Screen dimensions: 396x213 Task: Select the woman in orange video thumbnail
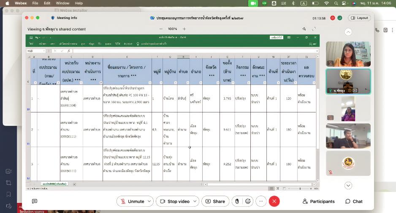(348, 54)
